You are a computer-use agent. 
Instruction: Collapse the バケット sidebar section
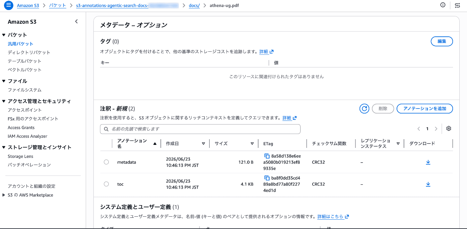tap(4, 35)
